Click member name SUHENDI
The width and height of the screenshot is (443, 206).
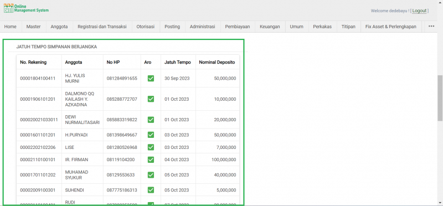pos(75,190)
